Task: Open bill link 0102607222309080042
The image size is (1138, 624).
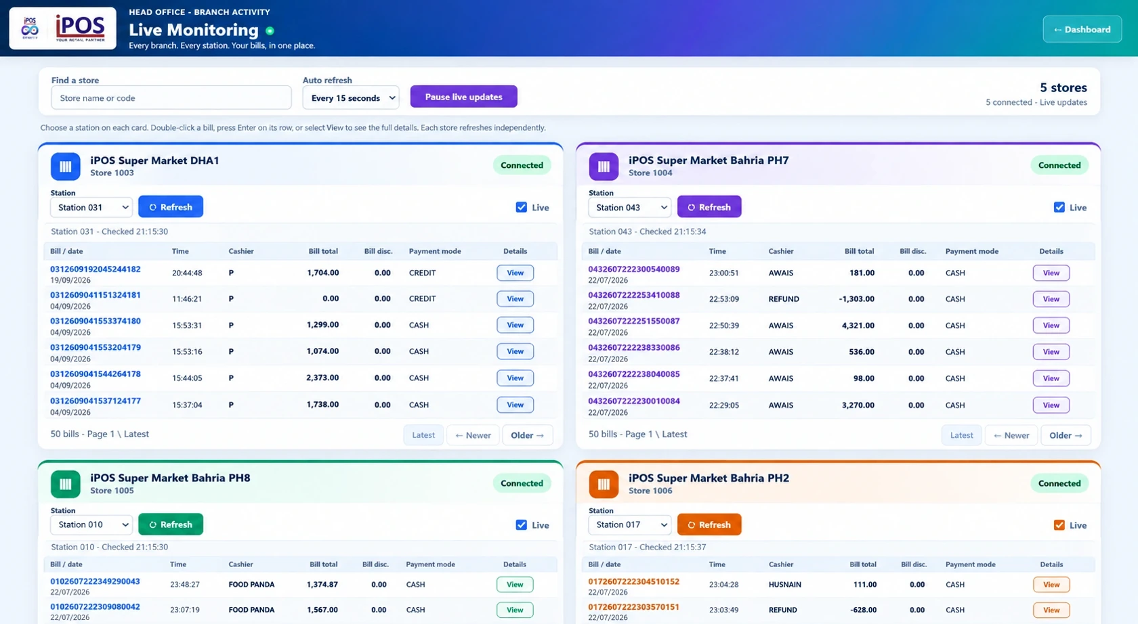Action: tap(95, 607)
